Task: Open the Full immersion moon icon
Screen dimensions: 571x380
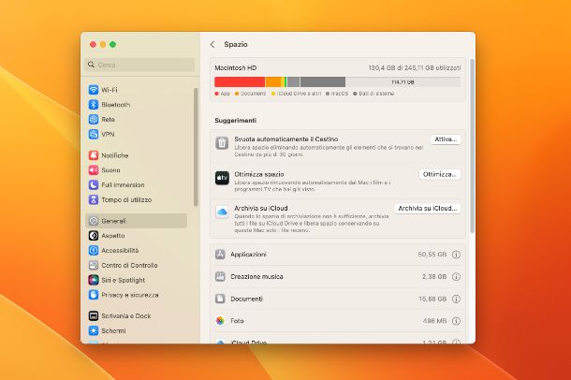Action: [x=94, y=185]
